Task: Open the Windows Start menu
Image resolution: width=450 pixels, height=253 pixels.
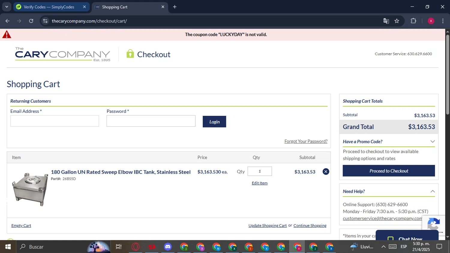Action: (x=8, y=247)
